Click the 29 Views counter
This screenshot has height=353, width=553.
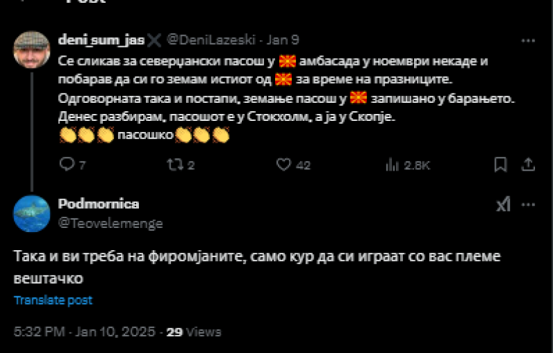pos(194,332)
